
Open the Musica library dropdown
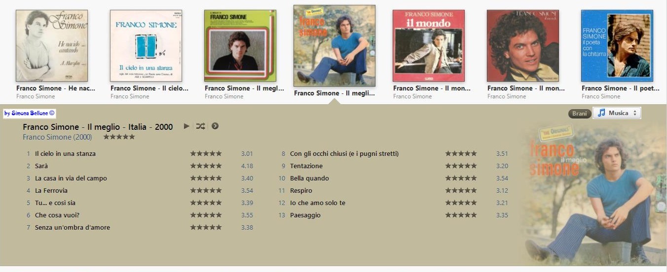click(x=617, y=113)
